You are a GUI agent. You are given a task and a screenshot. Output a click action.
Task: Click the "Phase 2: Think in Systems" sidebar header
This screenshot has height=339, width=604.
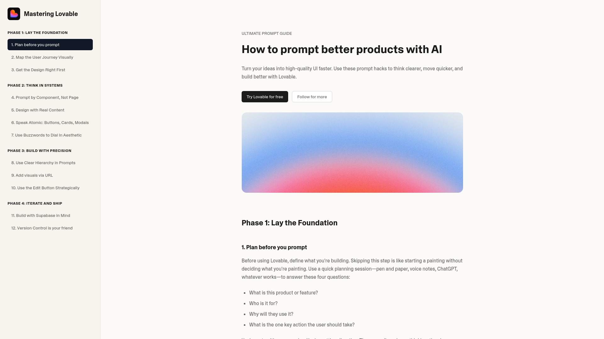point(35,85)
